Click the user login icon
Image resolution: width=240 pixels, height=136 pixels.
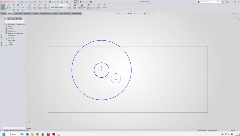(x=223, y=2)
